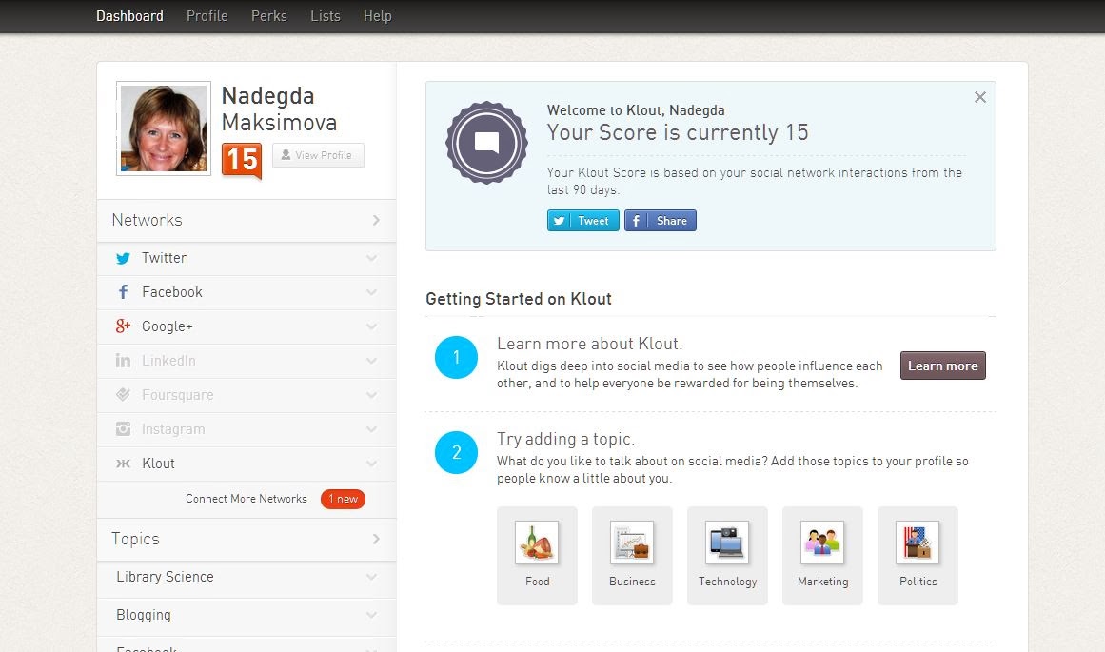Expand the Library Science topic chevron

point(371,577)
